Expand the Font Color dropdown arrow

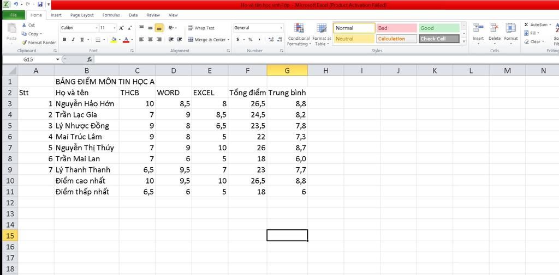click(x=132, y=40)
